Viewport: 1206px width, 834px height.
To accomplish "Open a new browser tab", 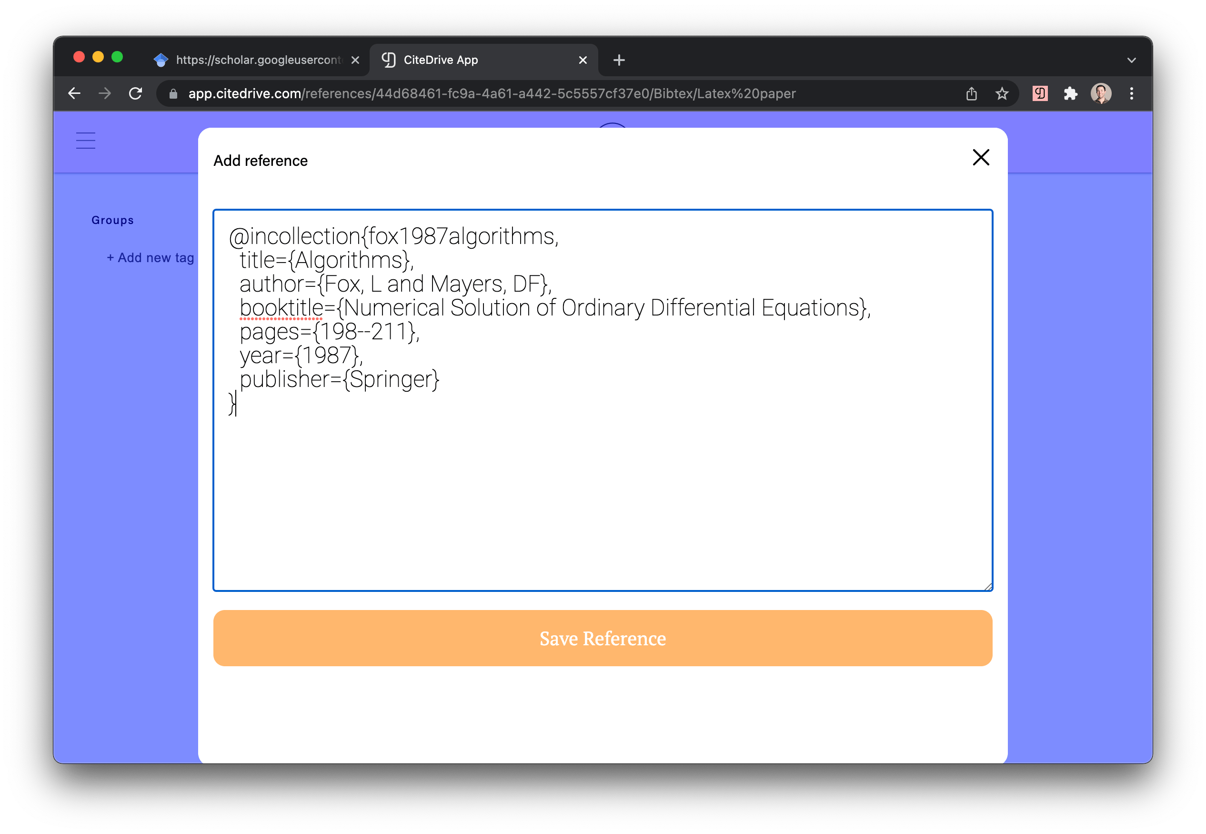I will click(x=618, y=60).
